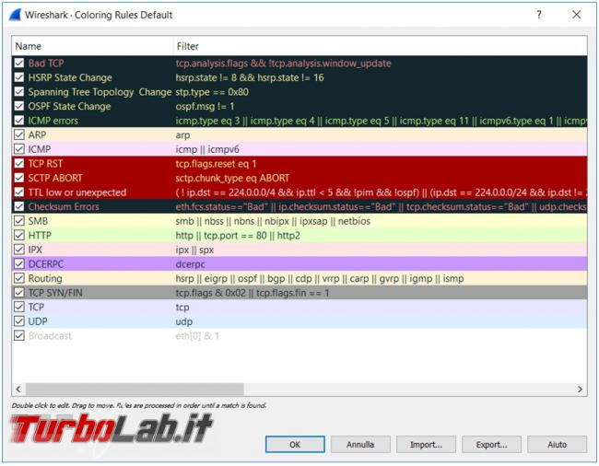Open help with the Aiuto button
599x466 pixels.
(x=557, y=445)
